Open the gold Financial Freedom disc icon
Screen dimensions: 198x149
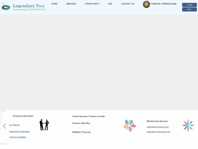coord(146,4)
